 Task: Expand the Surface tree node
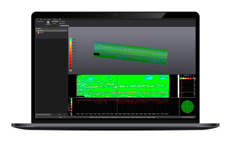[x=37, y=31]
